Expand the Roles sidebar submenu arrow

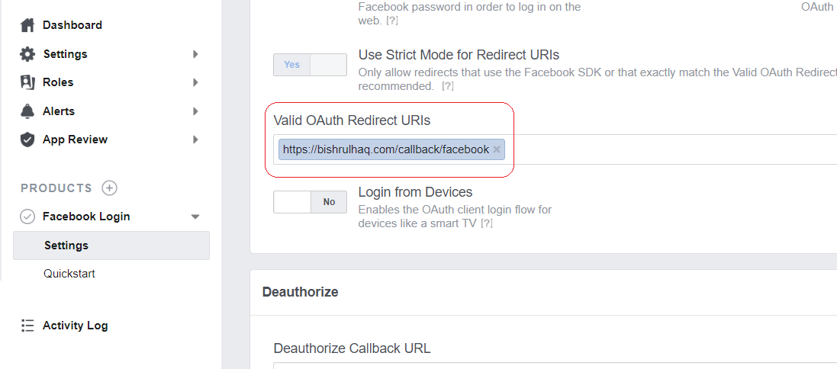(195, 82)
